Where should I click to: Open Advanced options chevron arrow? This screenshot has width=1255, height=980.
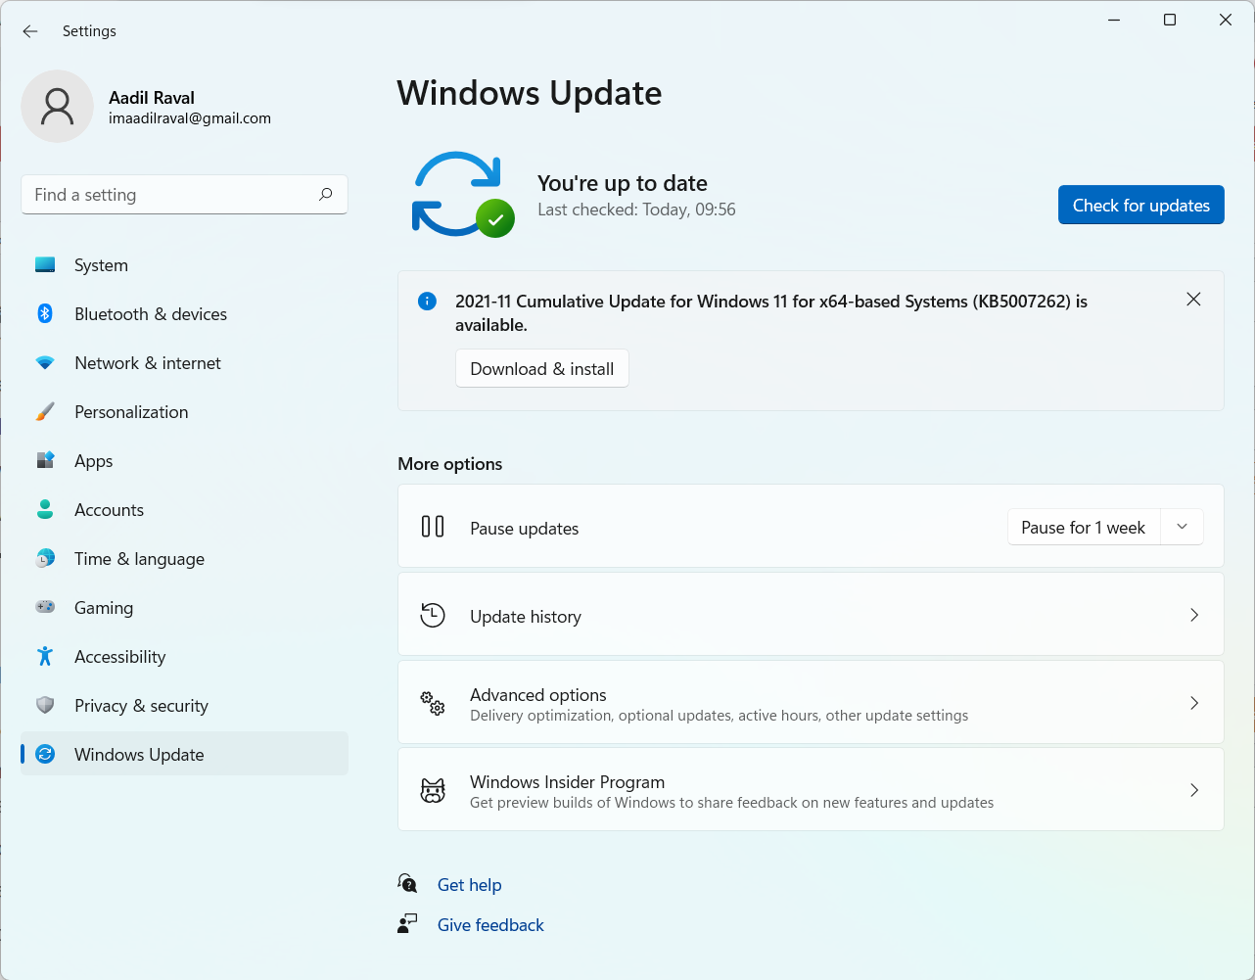click(x=1193, y=703)
